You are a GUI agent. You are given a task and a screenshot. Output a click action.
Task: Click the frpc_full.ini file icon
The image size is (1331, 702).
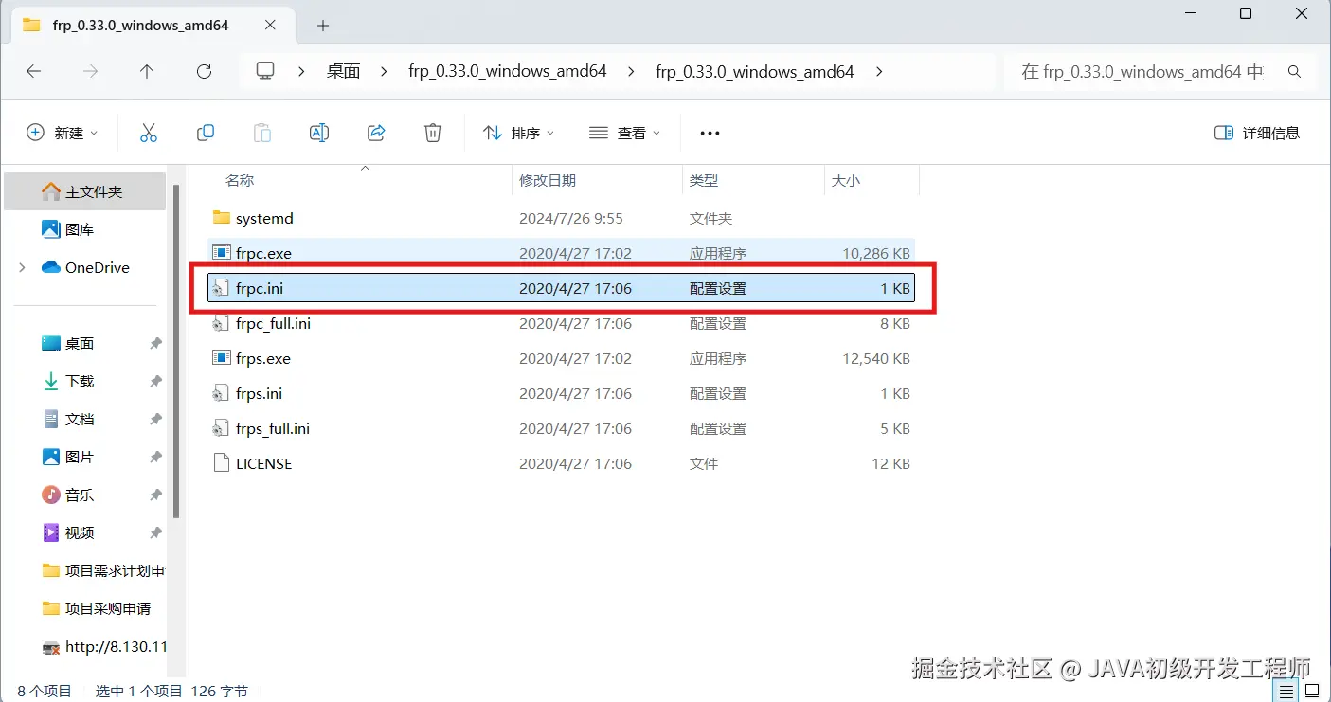tap(222, 323)
